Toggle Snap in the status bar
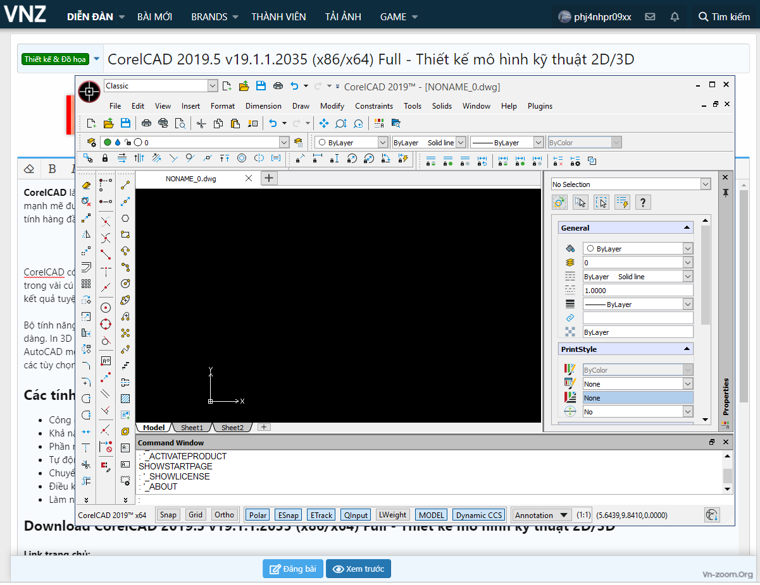 (168, 515)
